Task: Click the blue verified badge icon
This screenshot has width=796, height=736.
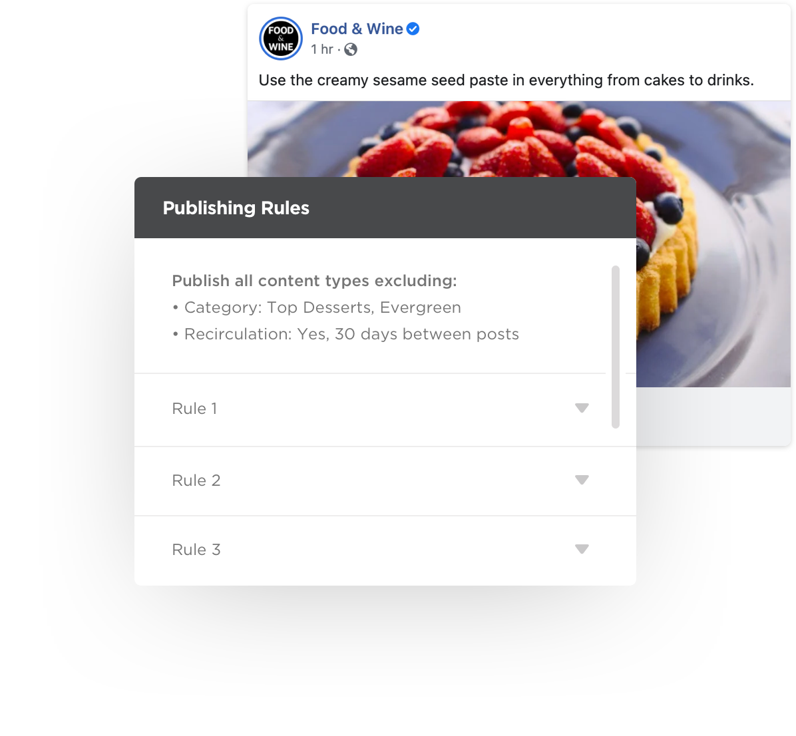Action: pos(413,29)
